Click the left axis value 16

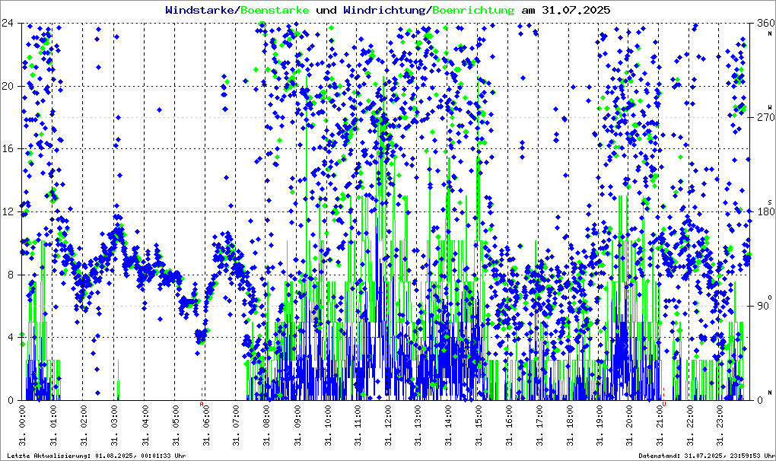7,149
